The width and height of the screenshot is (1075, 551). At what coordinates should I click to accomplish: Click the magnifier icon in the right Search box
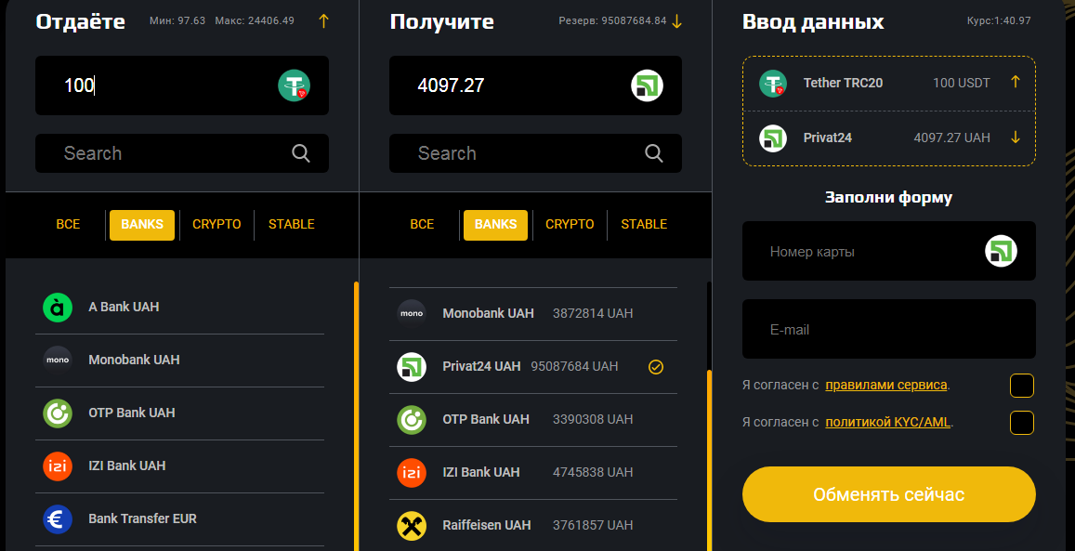[x=654, y=152]
